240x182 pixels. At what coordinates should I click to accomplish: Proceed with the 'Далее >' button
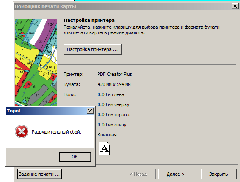tap(176, 174)
